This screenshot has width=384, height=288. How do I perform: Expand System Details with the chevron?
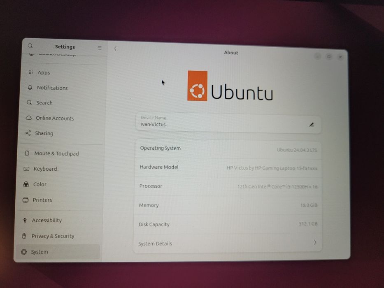pyautogui.click(x=315, y=242)
